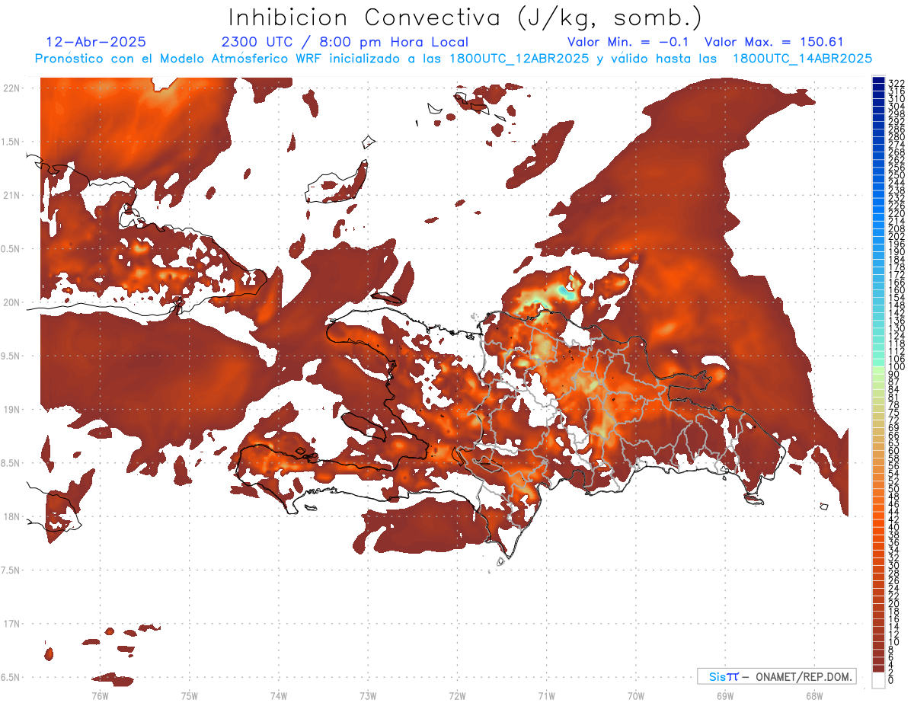Click the white swatch at the colorbar bottom
This screenshot has height=706, width=914.
(879, 681)
